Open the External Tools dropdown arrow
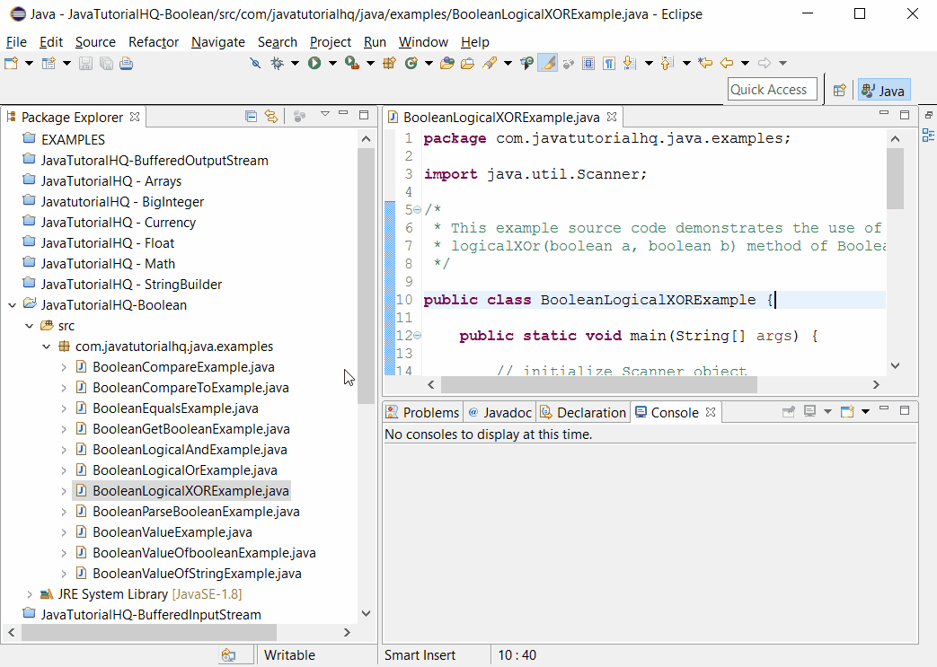937x667 pixels. pyautogui.click(x=370, y=63)
